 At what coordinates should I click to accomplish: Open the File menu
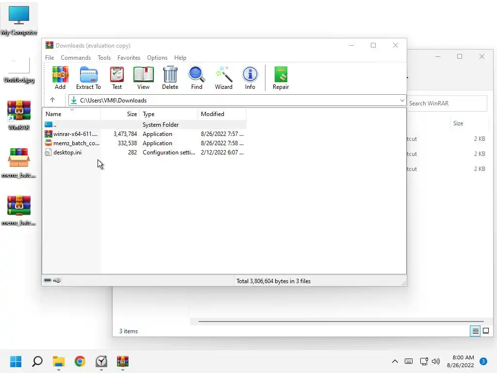click(50, 58)
